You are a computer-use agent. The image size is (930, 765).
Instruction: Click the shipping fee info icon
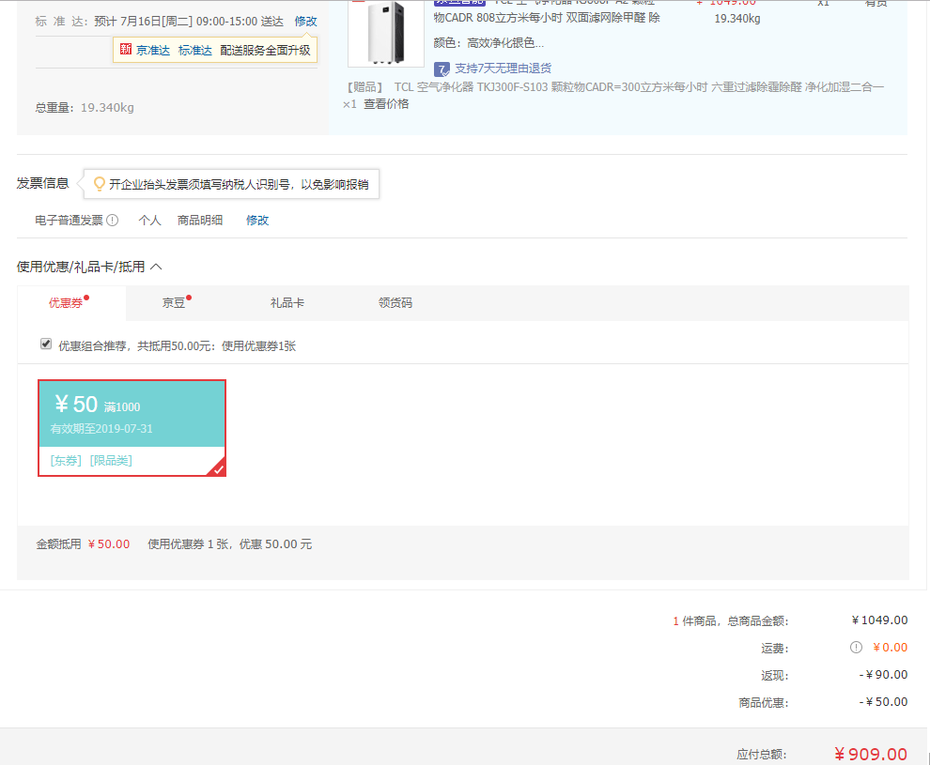856,647
